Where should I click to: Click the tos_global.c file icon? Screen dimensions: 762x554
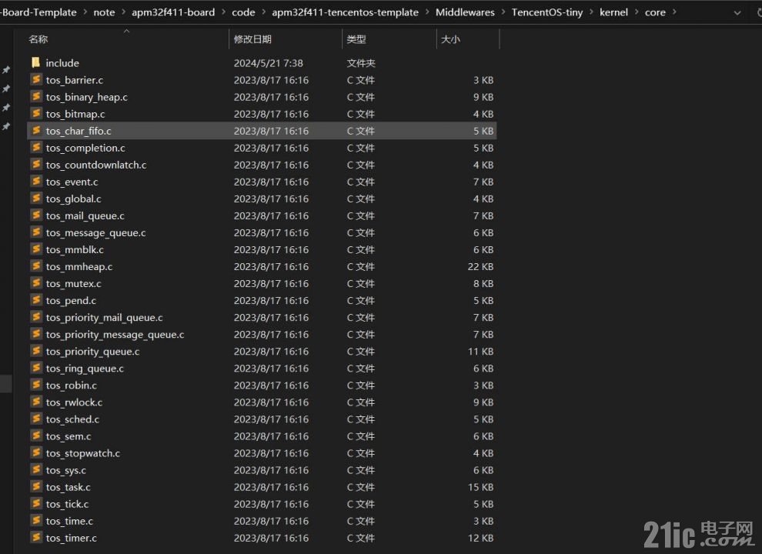pyautogui.click(x=36, y=199)
